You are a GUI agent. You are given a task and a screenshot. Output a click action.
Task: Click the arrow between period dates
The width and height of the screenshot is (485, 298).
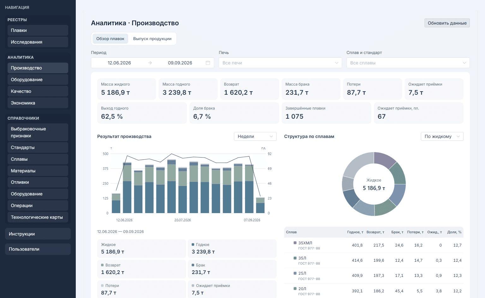[x=150, y=63]
